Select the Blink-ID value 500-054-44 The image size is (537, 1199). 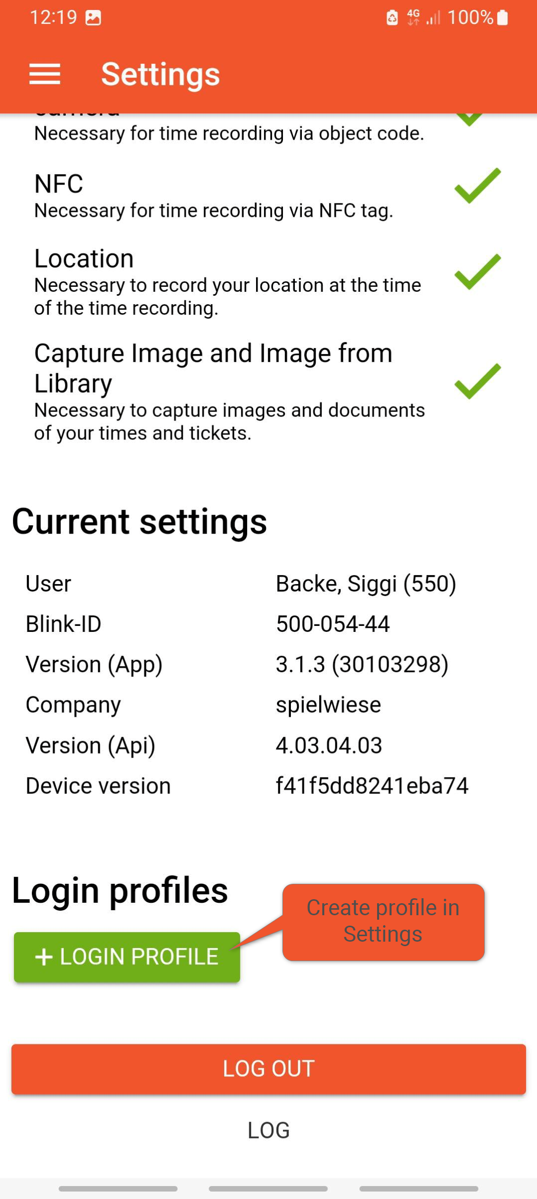coord(333,624)
